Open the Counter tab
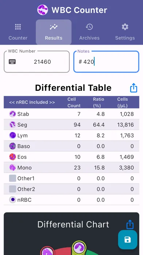 click(x=18, y=32)
